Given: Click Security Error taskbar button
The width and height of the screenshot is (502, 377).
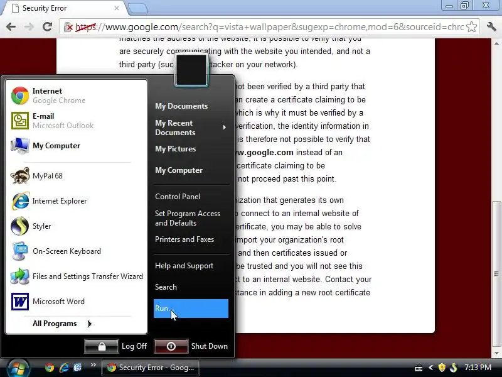Looking at the screenshot, I should 151,368.
